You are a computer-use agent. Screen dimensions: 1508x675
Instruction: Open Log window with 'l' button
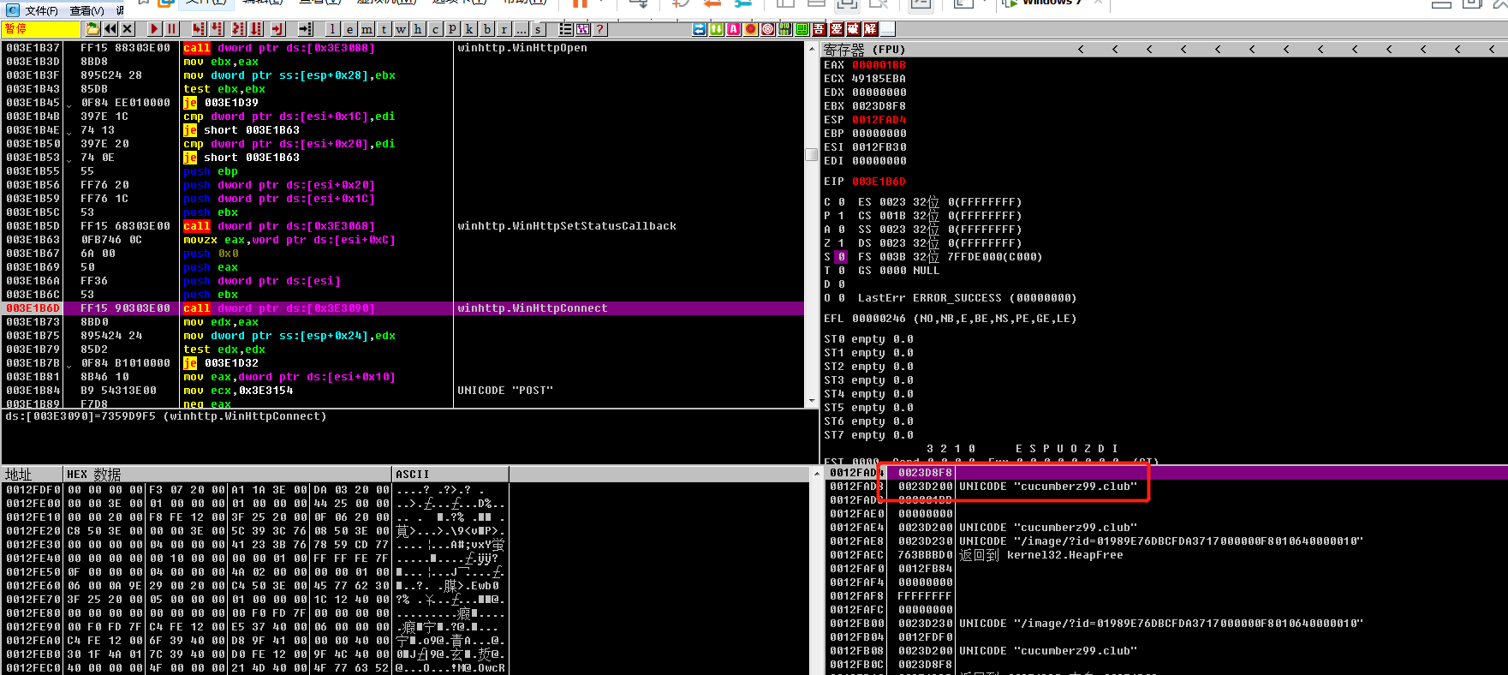tap(332, 29)
